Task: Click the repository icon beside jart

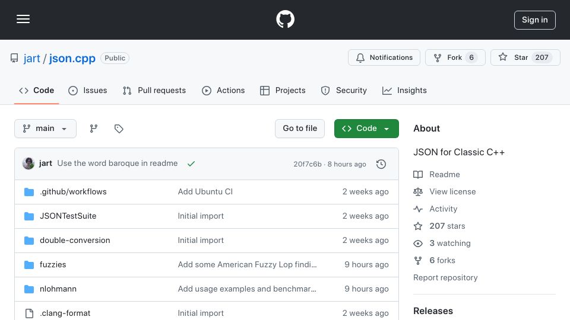Action: (14, 58)
